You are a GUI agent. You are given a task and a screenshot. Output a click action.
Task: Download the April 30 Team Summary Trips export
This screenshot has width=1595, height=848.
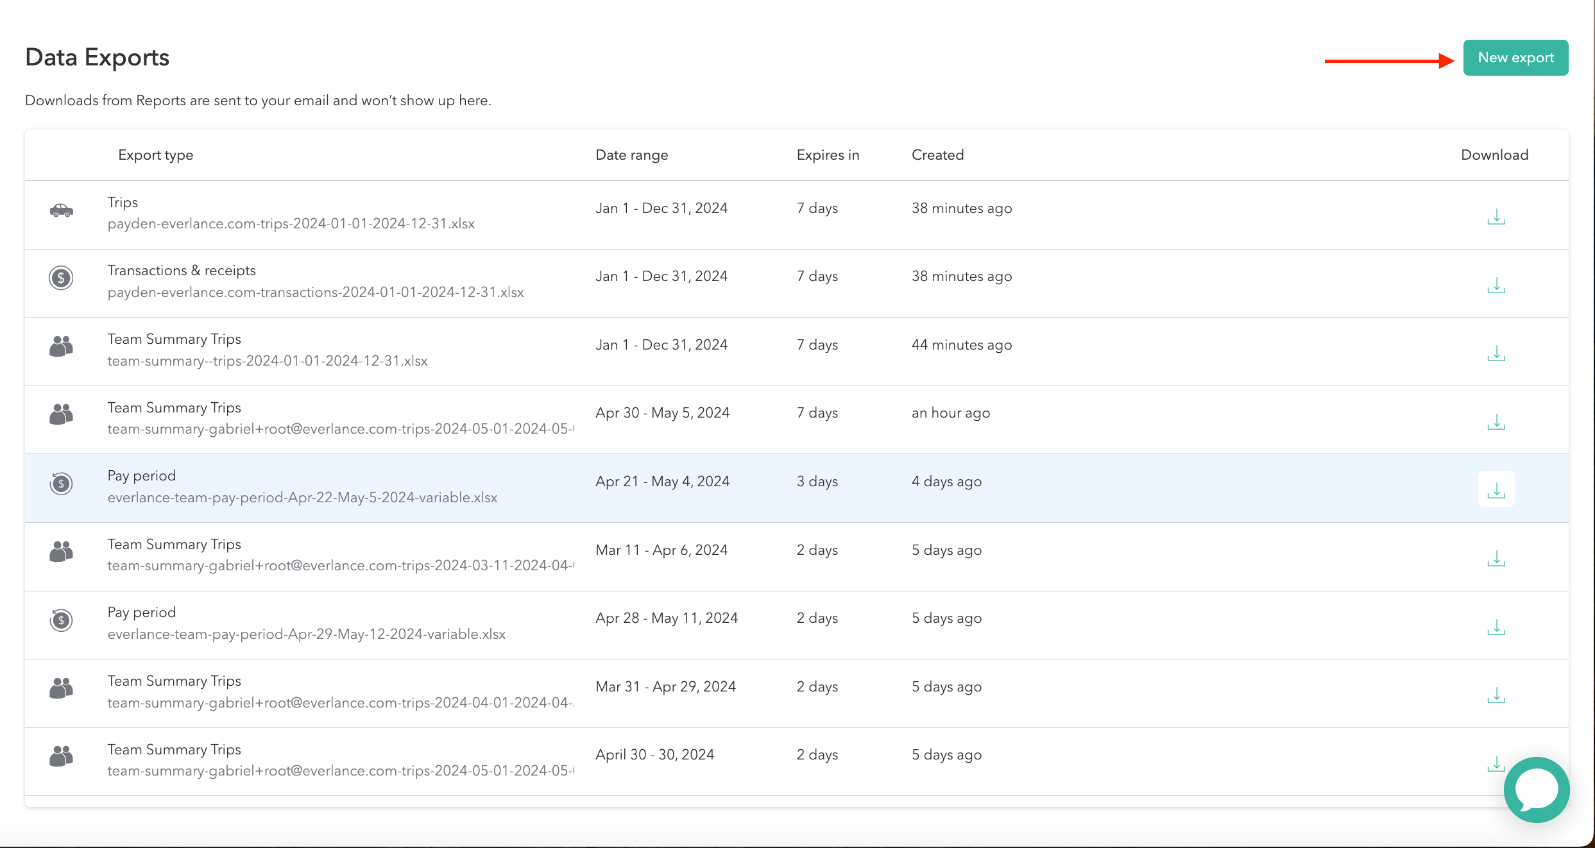pos(1496,763)
